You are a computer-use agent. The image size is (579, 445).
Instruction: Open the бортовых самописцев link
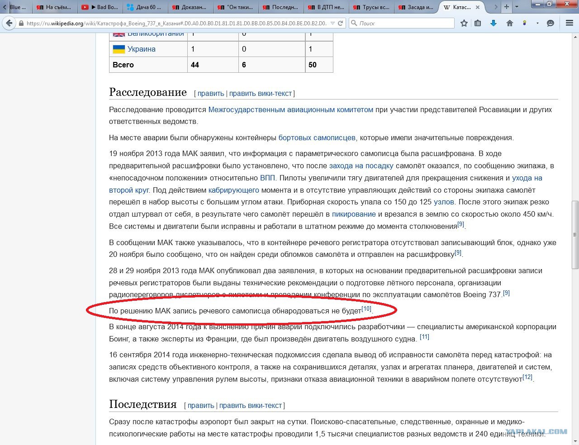317,137
